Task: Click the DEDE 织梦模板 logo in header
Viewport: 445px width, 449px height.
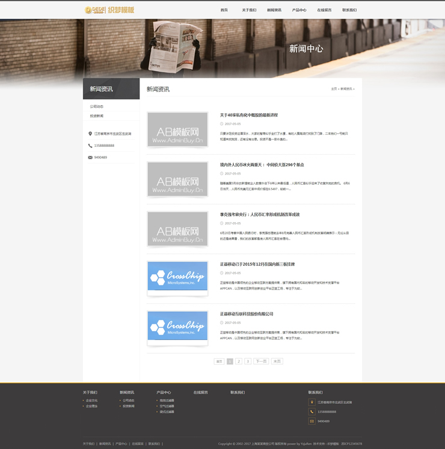Action: pyautogui.click(x=109, y=10)
